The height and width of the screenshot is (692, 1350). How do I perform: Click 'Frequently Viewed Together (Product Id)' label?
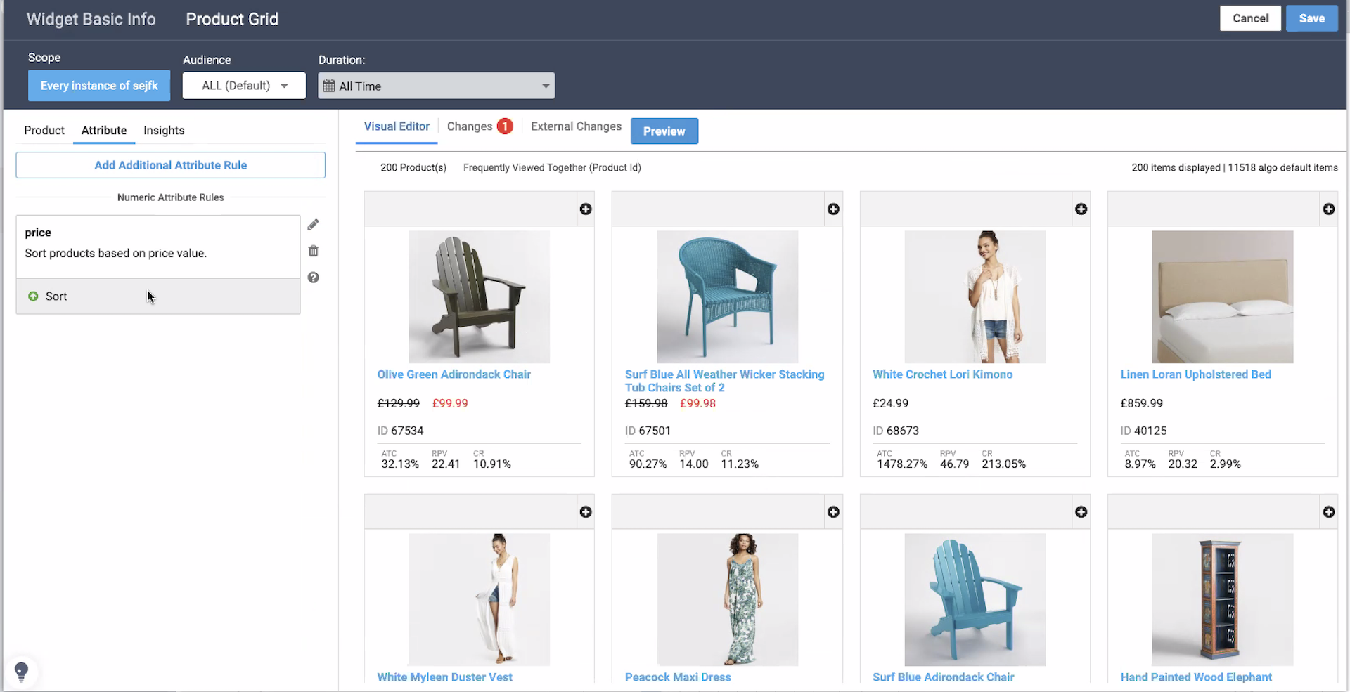552,167
